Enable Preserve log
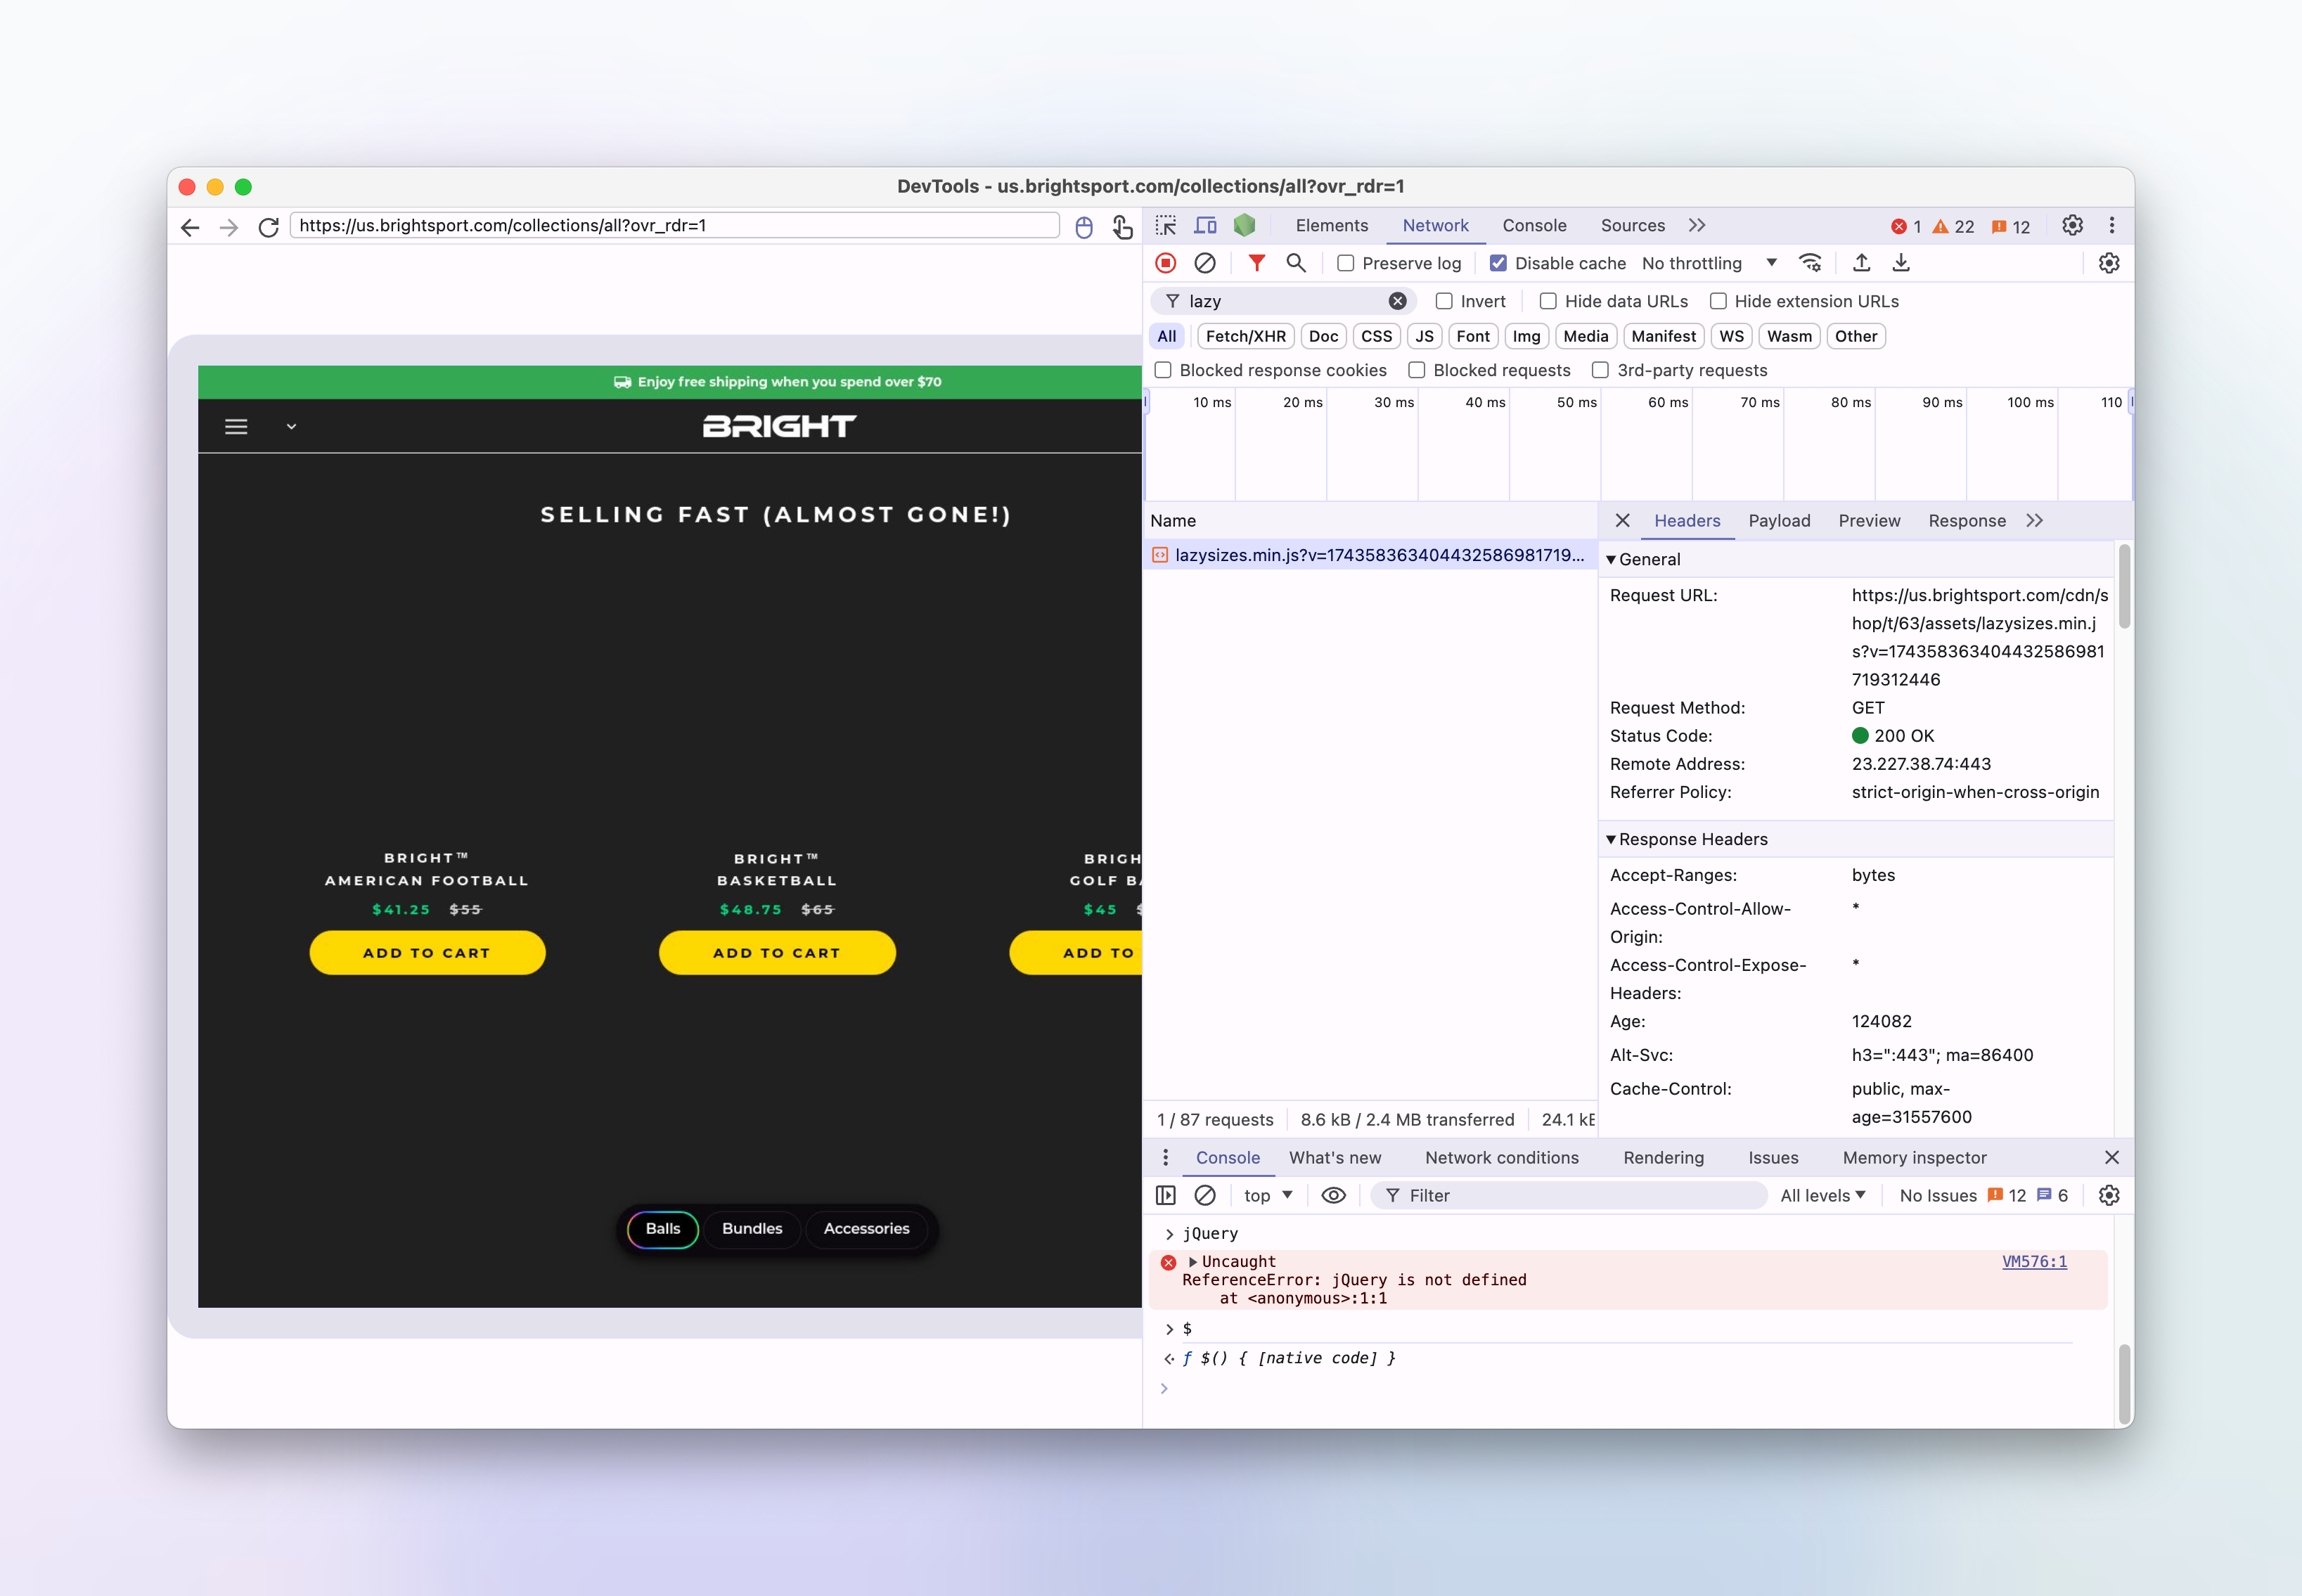Image resolution: width=2302 pixels, height=1596 pixels. (x=1347, y=263)
